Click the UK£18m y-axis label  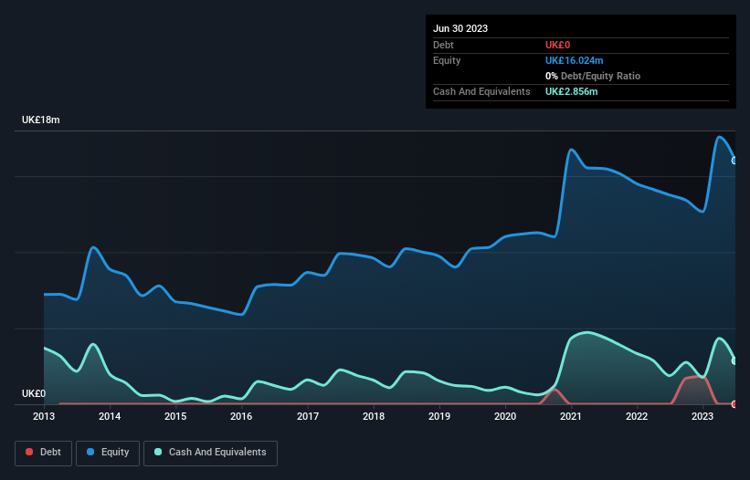point(41,120)
